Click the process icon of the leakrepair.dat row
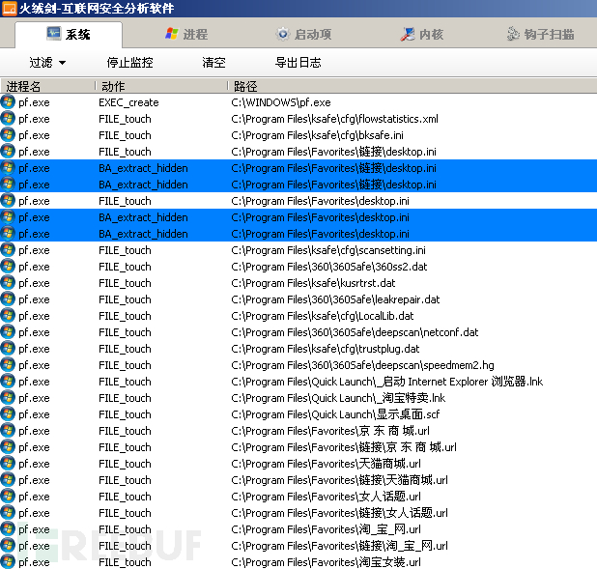The image size is (597, 569). 8,299
